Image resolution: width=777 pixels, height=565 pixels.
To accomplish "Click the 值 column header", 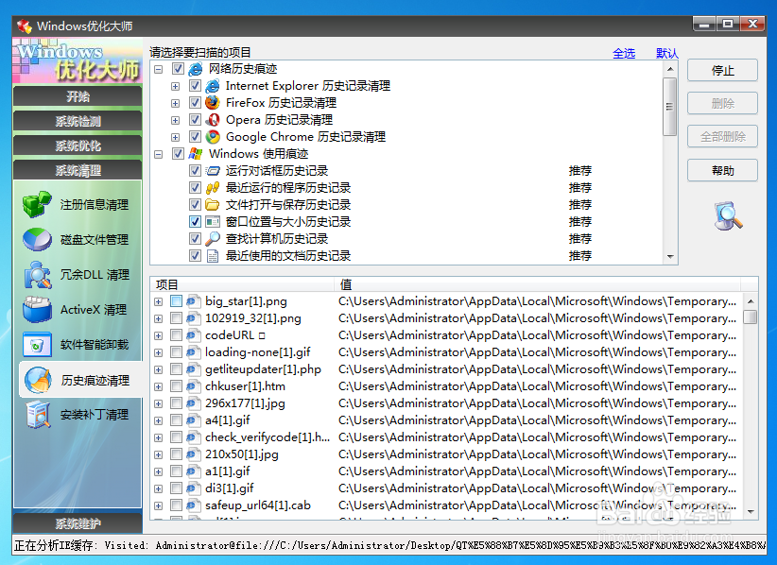I will pyautogui.click(x=537, y=284).
